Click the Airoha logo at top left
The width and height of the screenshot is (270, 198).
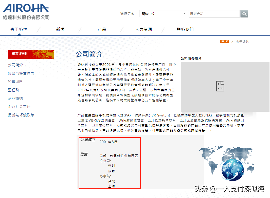click(26, 11)
